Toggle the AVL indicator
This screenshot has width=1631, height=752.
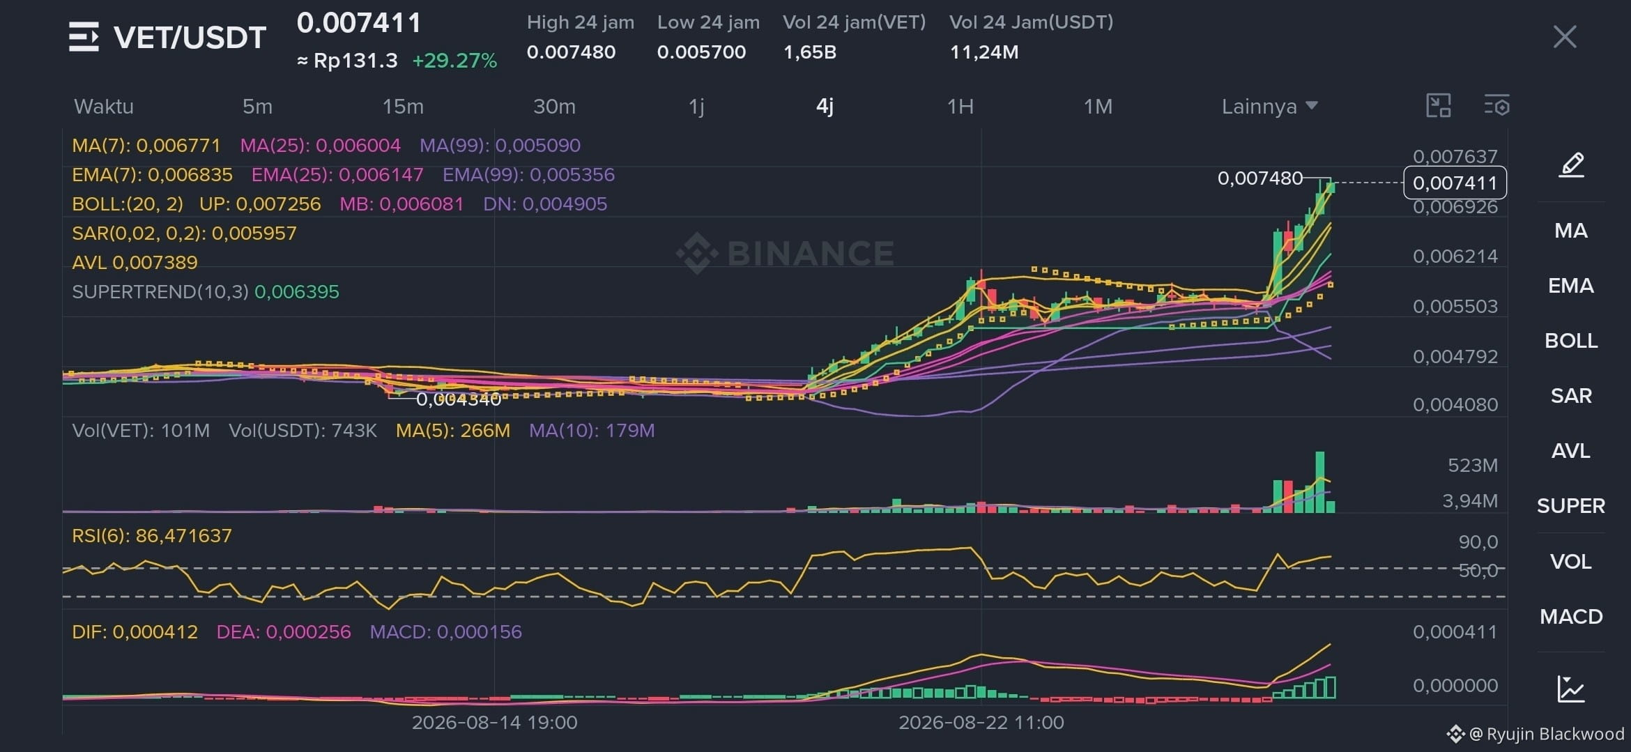1571,451
